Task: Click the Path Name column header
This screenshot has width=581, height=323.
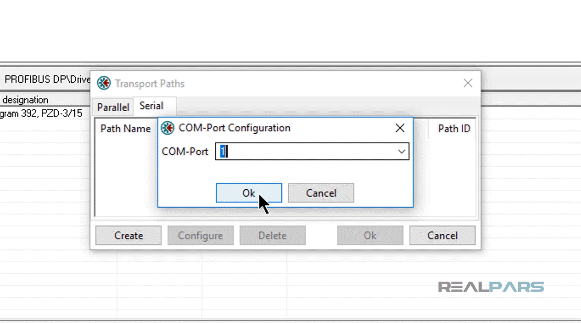Action: 126,128
